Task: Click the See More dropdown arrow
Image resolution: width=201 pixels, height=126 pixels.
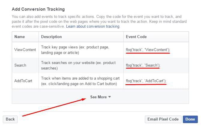Action: tap(109, 97)
